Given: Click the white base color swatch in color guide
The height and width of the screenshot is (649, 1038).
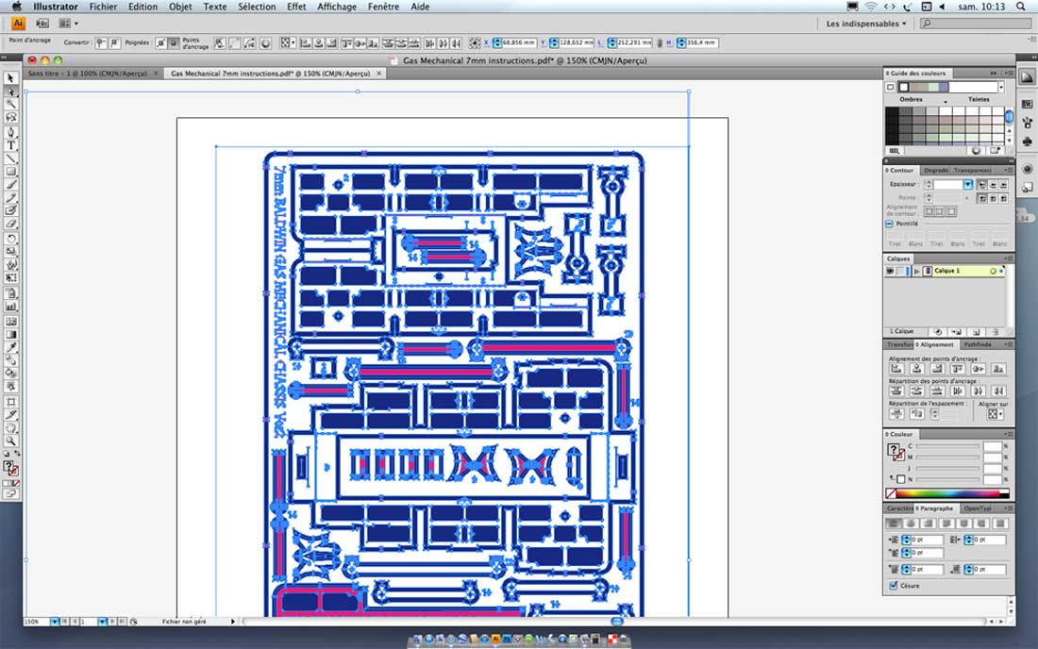Looking at the screenshot, I should tap(904, 88).
